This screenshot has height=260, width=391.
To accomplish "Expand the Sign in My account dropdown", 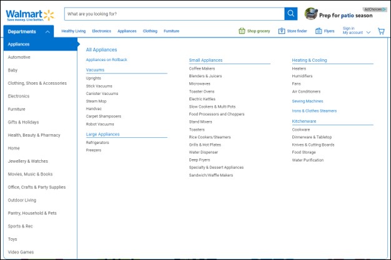I will (x=369, y=32).
